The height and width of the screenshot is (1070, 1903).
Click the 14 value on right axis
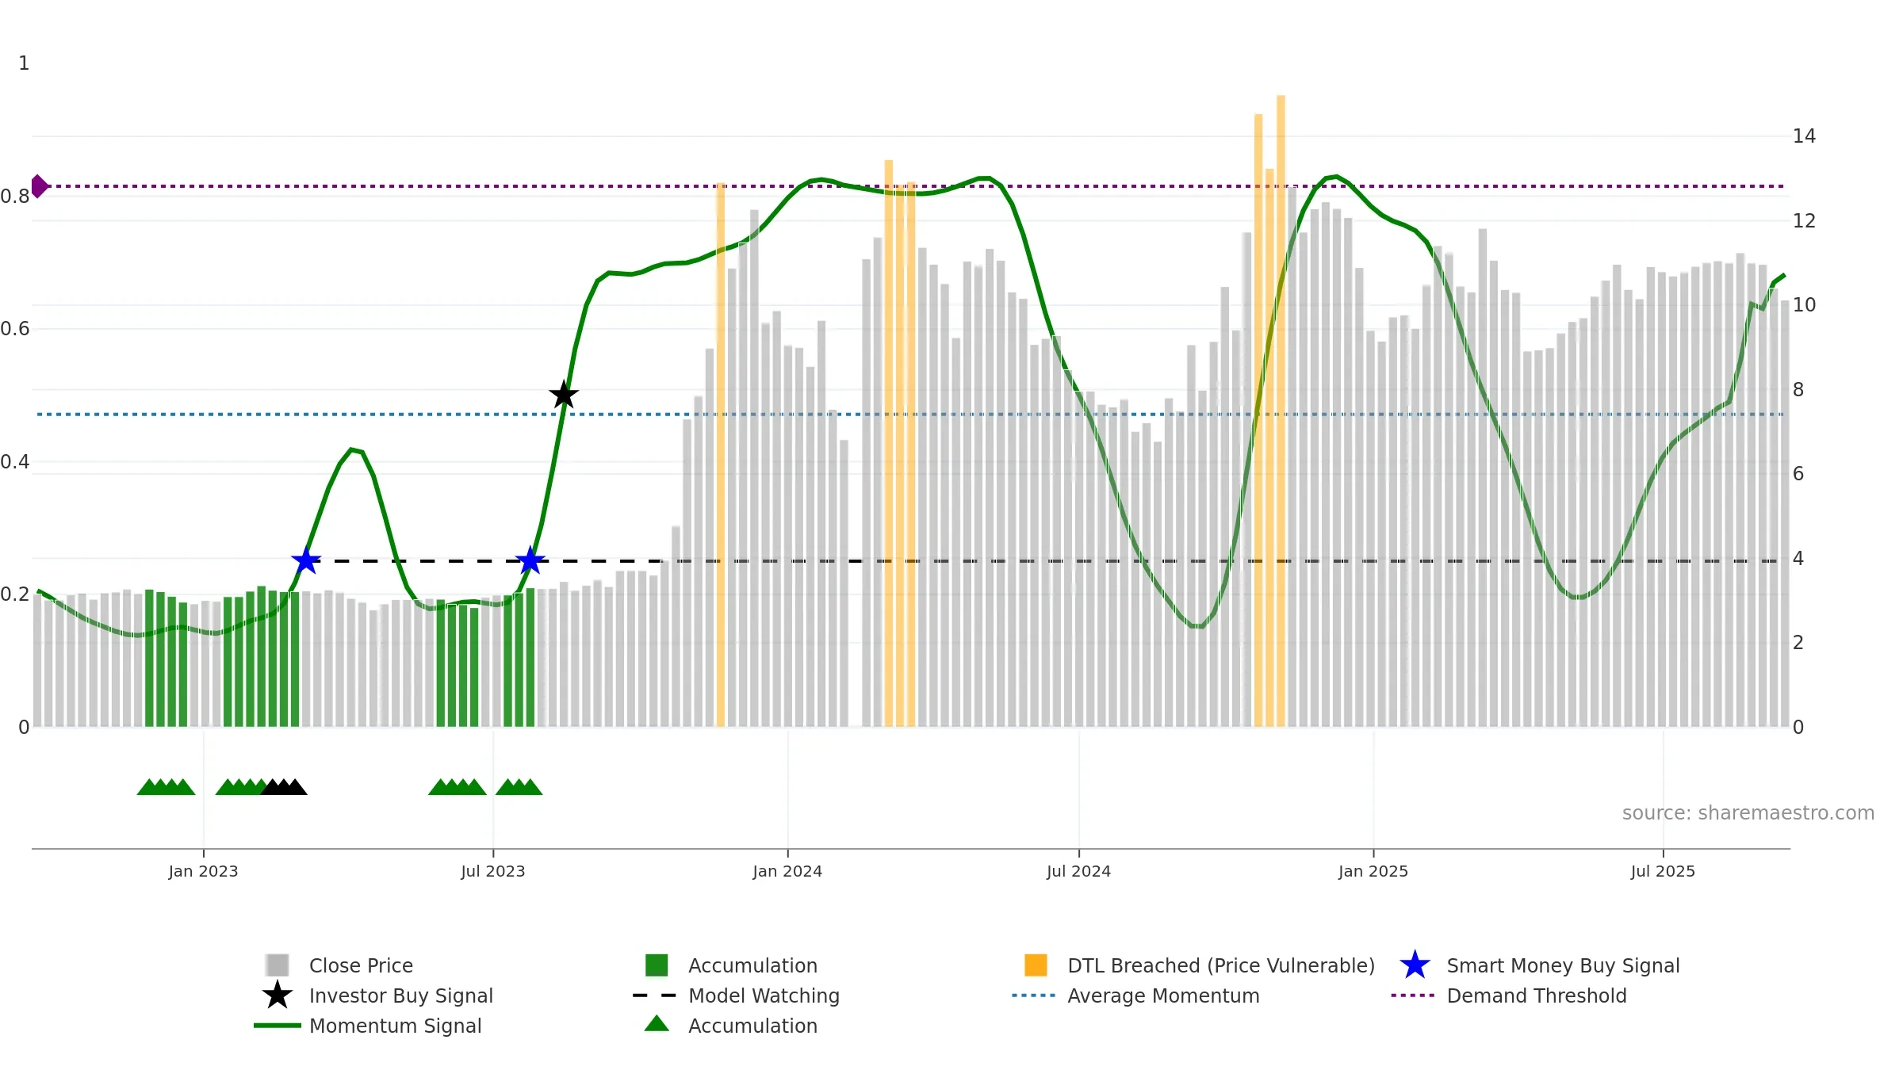point(1804,136)
